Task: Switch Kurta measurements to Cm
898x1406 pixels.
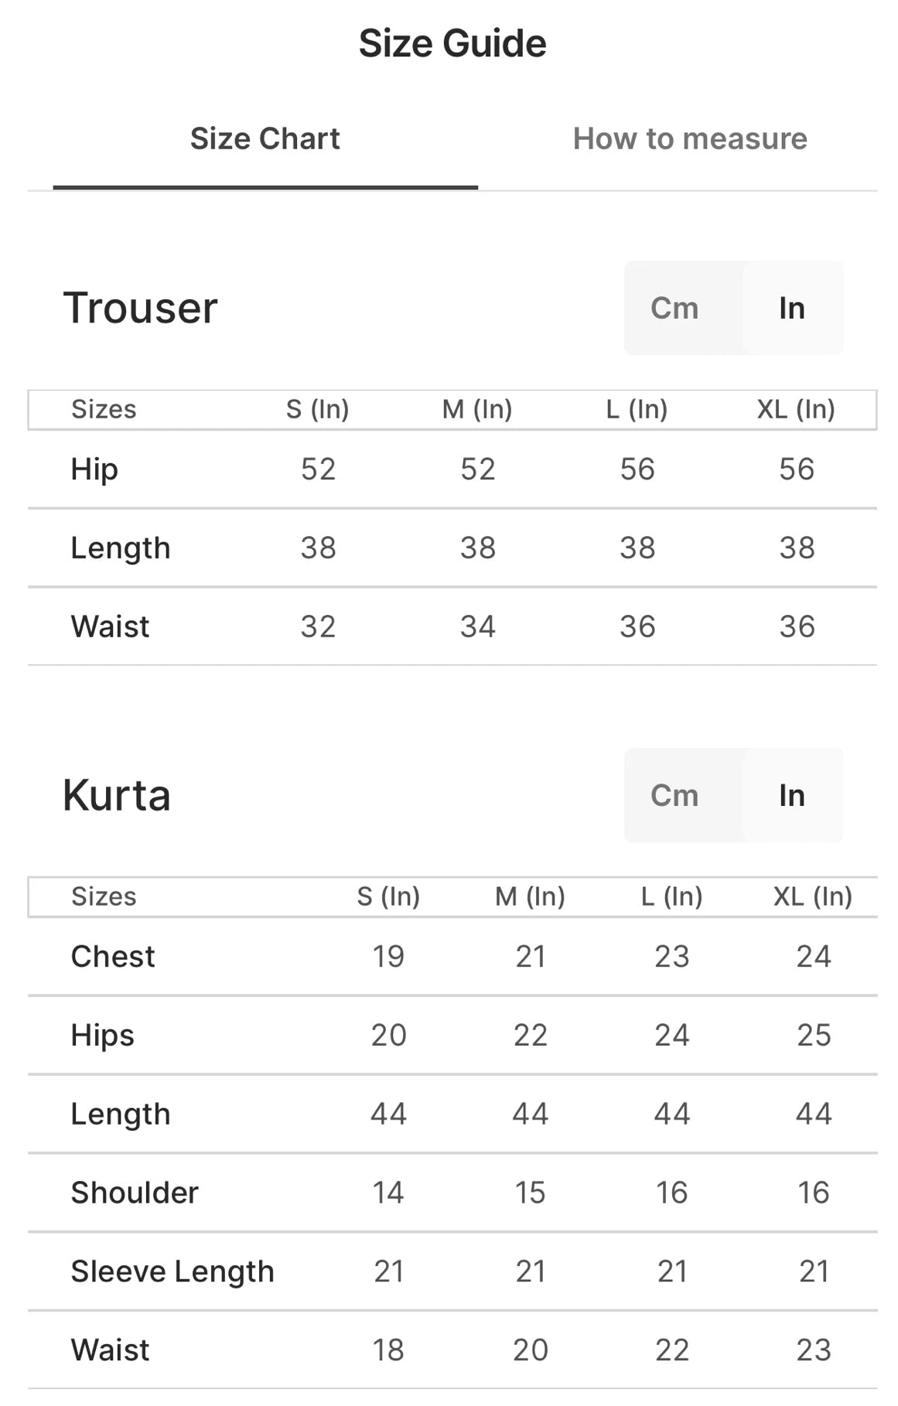Action: tap(674, 796)
